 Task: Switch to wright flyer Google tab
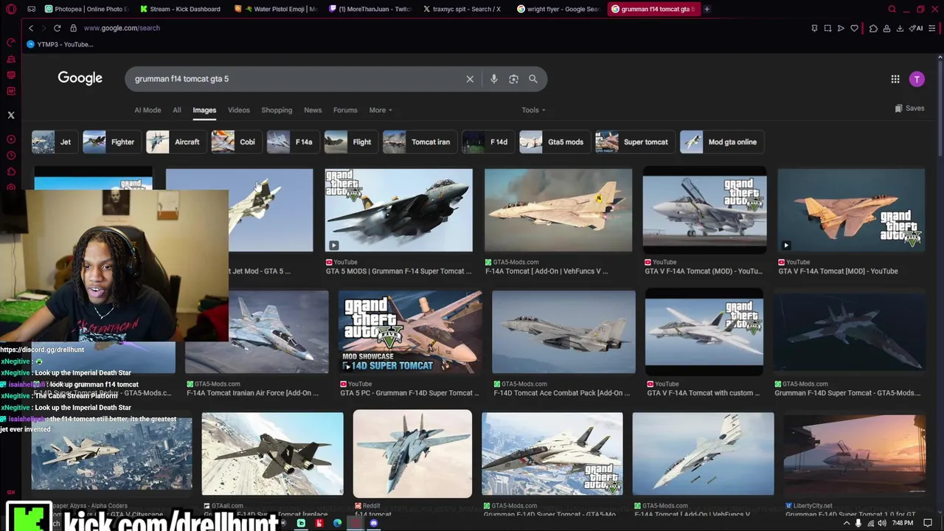coord(558,9)
